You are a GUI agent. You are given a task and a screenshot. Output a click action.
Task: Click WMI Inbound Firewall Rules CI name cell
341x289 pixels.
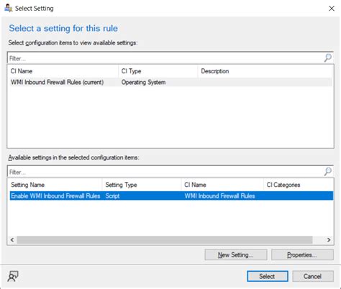219,196
